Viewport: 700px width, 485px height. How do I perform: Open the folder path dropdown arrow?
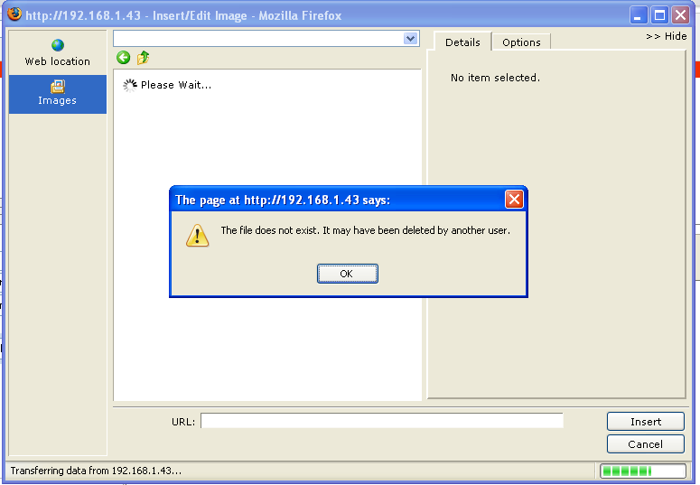[410, 39]
